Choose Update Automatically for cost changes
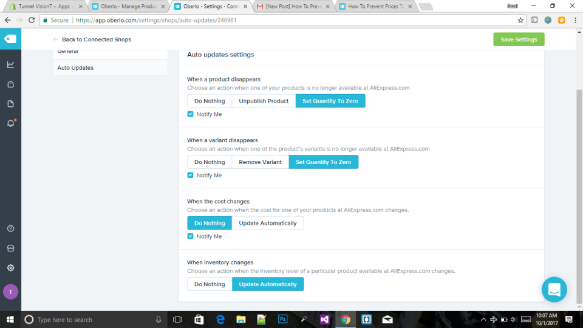The height and width of the screenshot is (328, 583). click(x=268, y=223)
